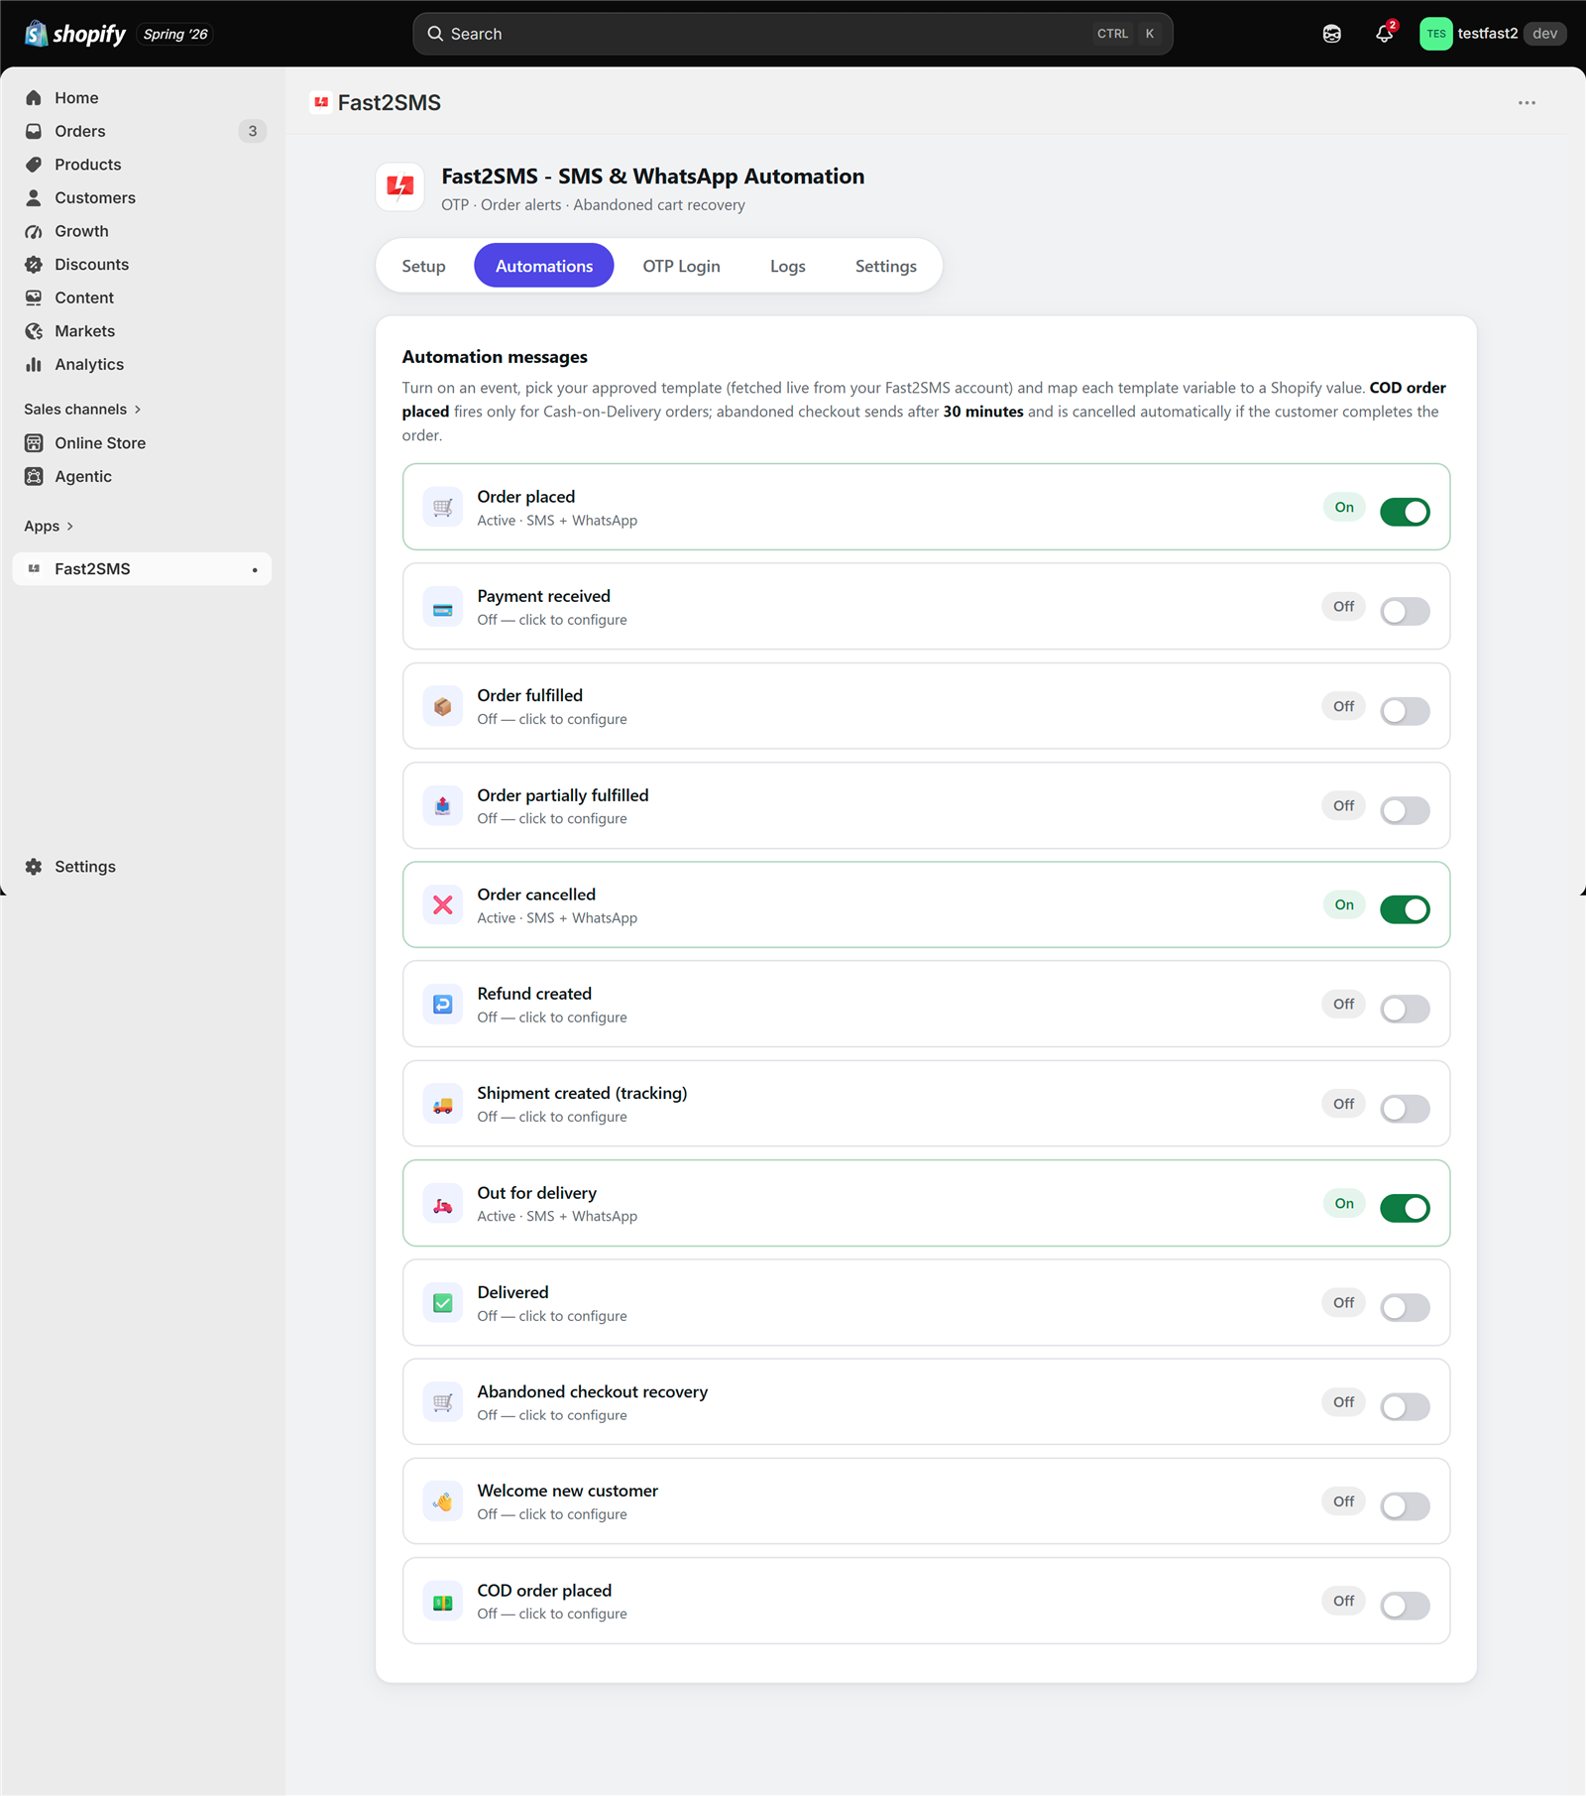Click the Discounts badge icon
Viewport: 1586px width, 1796px height.
(34, 265)
